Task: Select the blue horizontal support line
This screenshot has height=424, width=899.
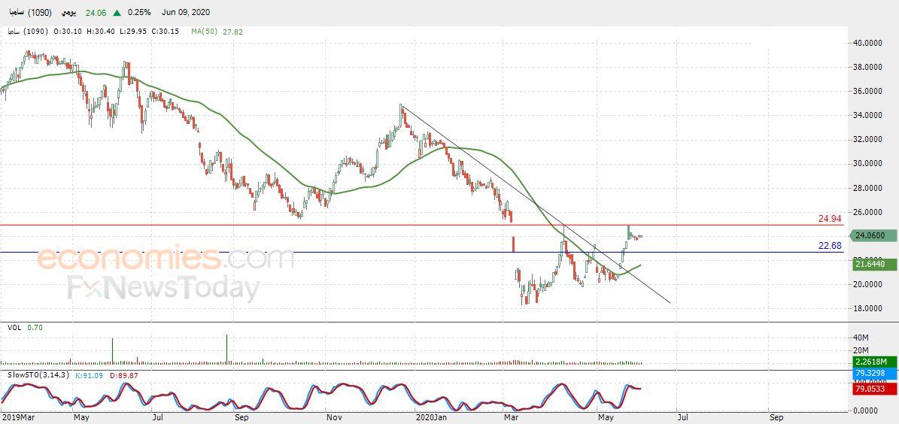Action: (x=423, y=252)
